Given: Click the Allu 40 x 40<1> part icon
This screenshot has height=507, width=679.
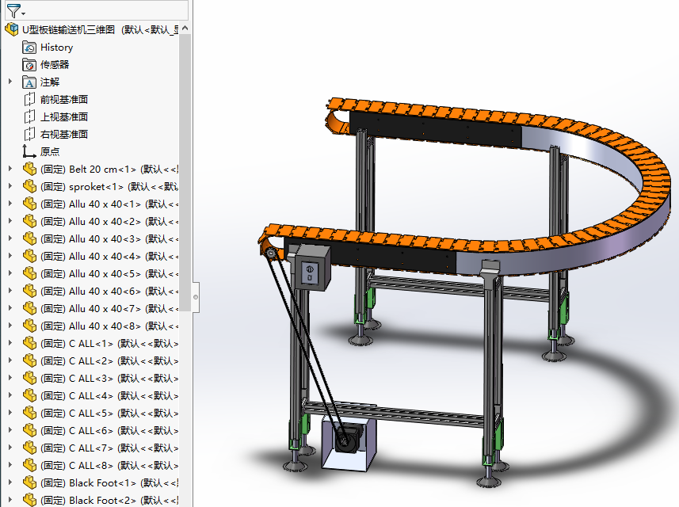Looking at the screenshot, I should click(x=29, y=204).
